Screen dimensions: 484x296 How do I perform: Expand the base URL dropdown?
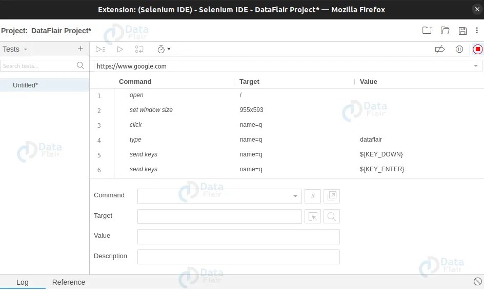476,66
